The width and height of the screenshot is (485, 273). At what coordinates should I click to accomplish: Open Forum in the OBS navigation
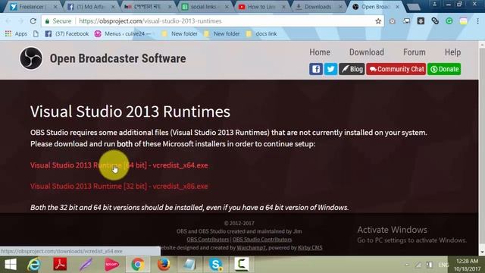[x=415, y=52]
